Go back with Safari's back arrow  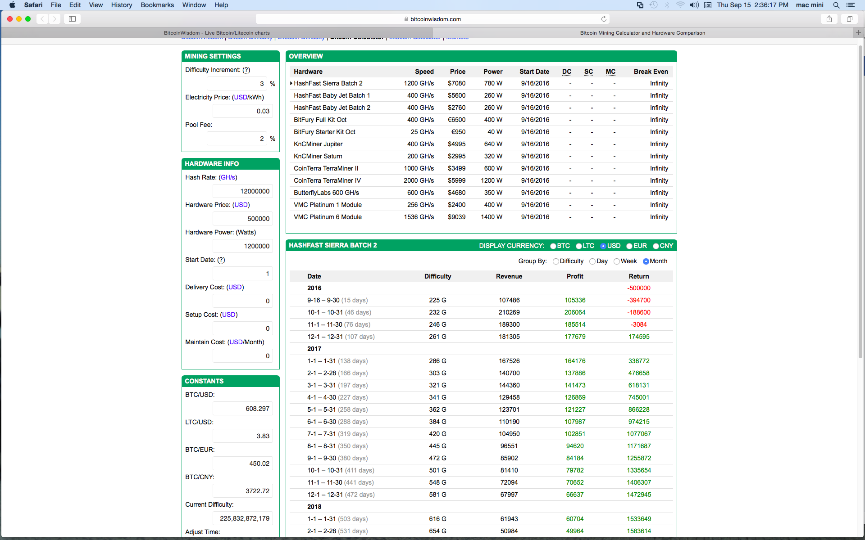[42, 19]
